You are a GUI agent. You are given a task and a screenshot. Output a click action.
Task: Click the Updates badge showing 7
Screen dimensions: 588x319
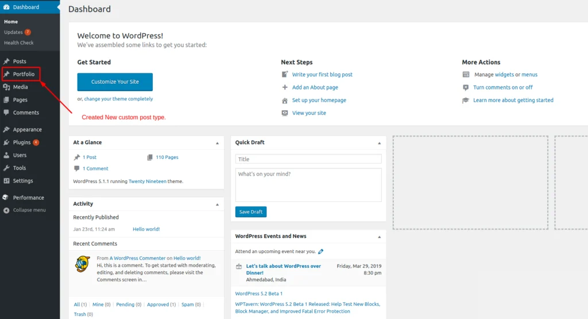point(28,32)
